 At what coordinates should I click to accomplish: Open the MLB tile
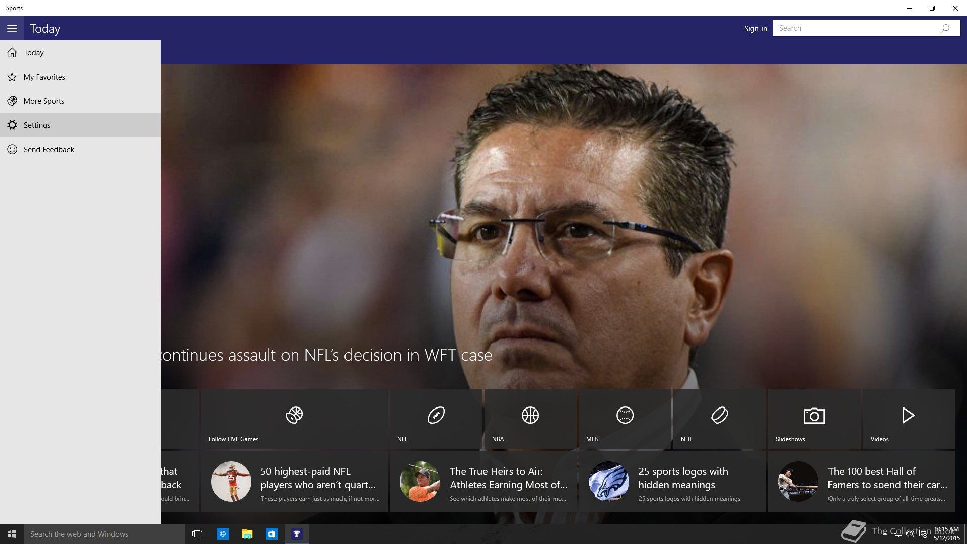pos(625,419)
